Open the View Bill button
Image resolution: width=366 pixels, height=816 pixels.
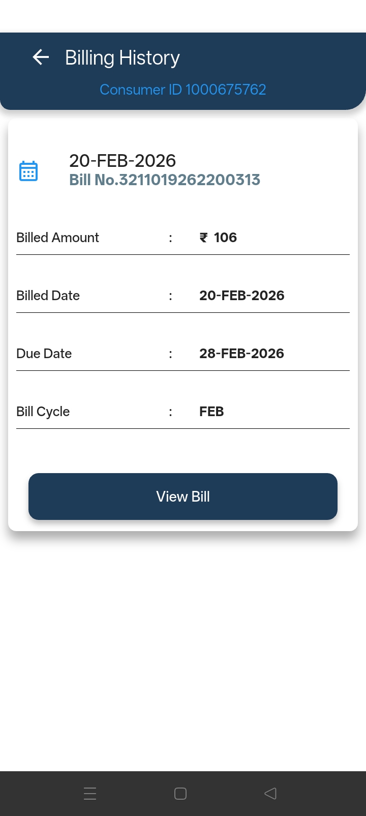[x=183, y=497]
